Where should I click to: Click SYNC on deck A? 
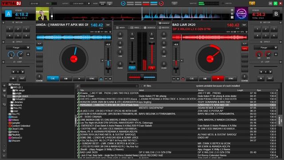pyautogui.click(x=92, y=79)
